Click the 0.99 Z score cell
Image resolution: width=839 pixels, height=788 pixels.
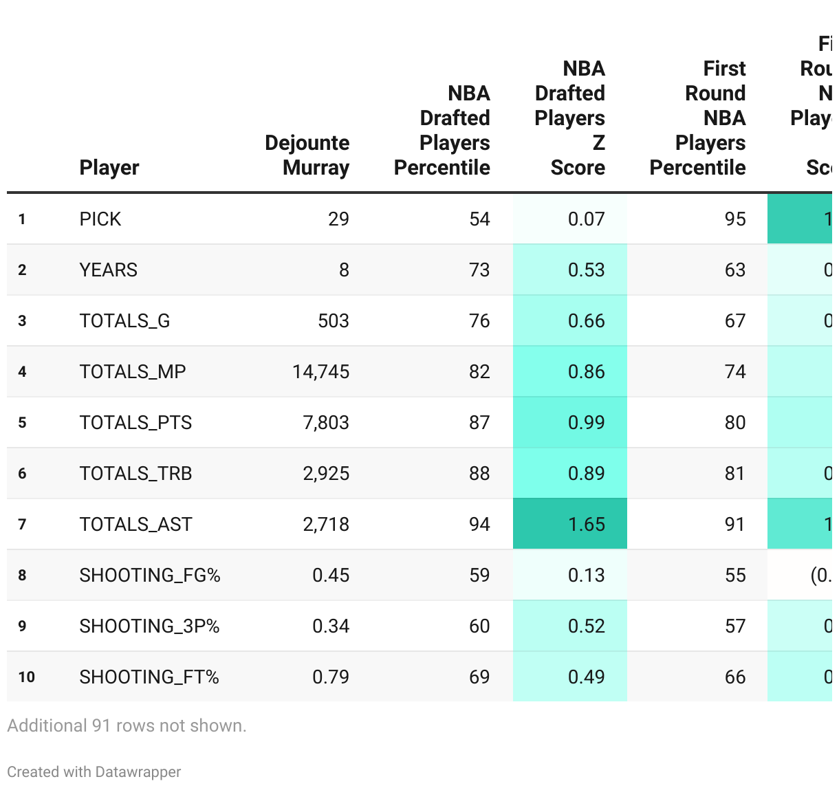click(586, 422)
